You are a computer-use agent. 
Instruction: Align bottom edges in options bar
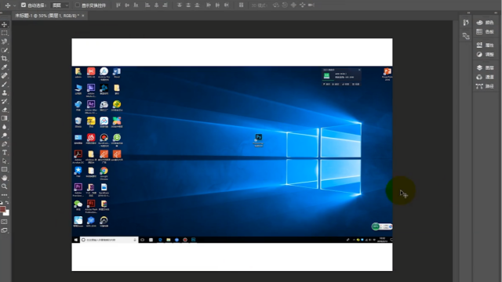click(136, 5)
